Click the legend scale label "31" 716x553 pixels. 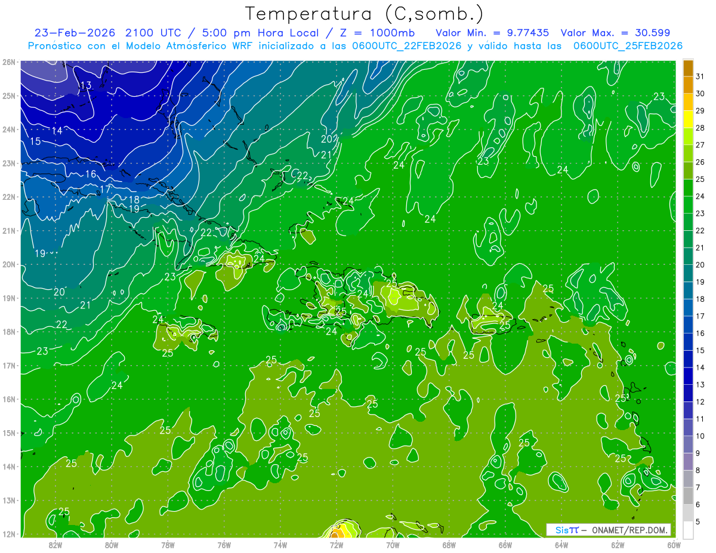click(x=700, y=76)
